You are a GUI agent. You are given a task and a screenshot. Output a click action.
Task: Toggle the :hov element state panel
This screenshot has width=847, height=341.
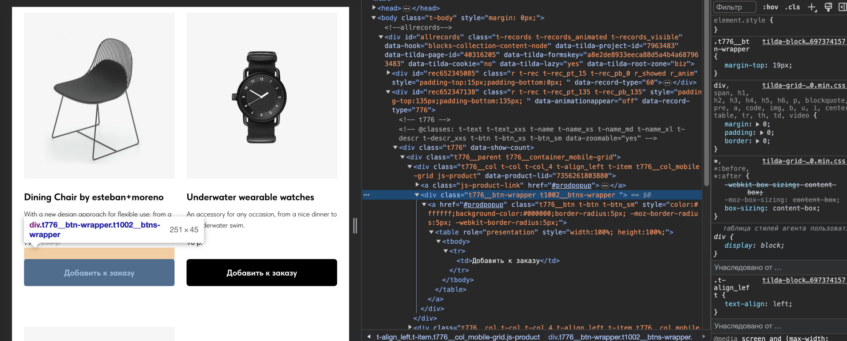click(771, 7)
